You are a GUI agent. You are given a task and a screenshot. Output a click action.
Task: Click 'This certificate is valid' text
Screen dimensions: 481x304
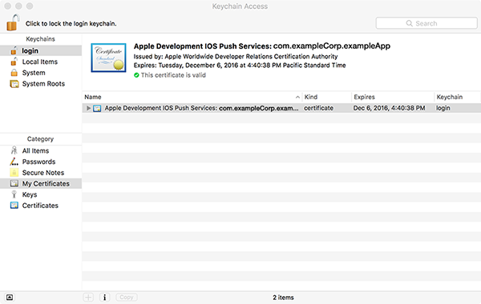(x=173, y=75)
